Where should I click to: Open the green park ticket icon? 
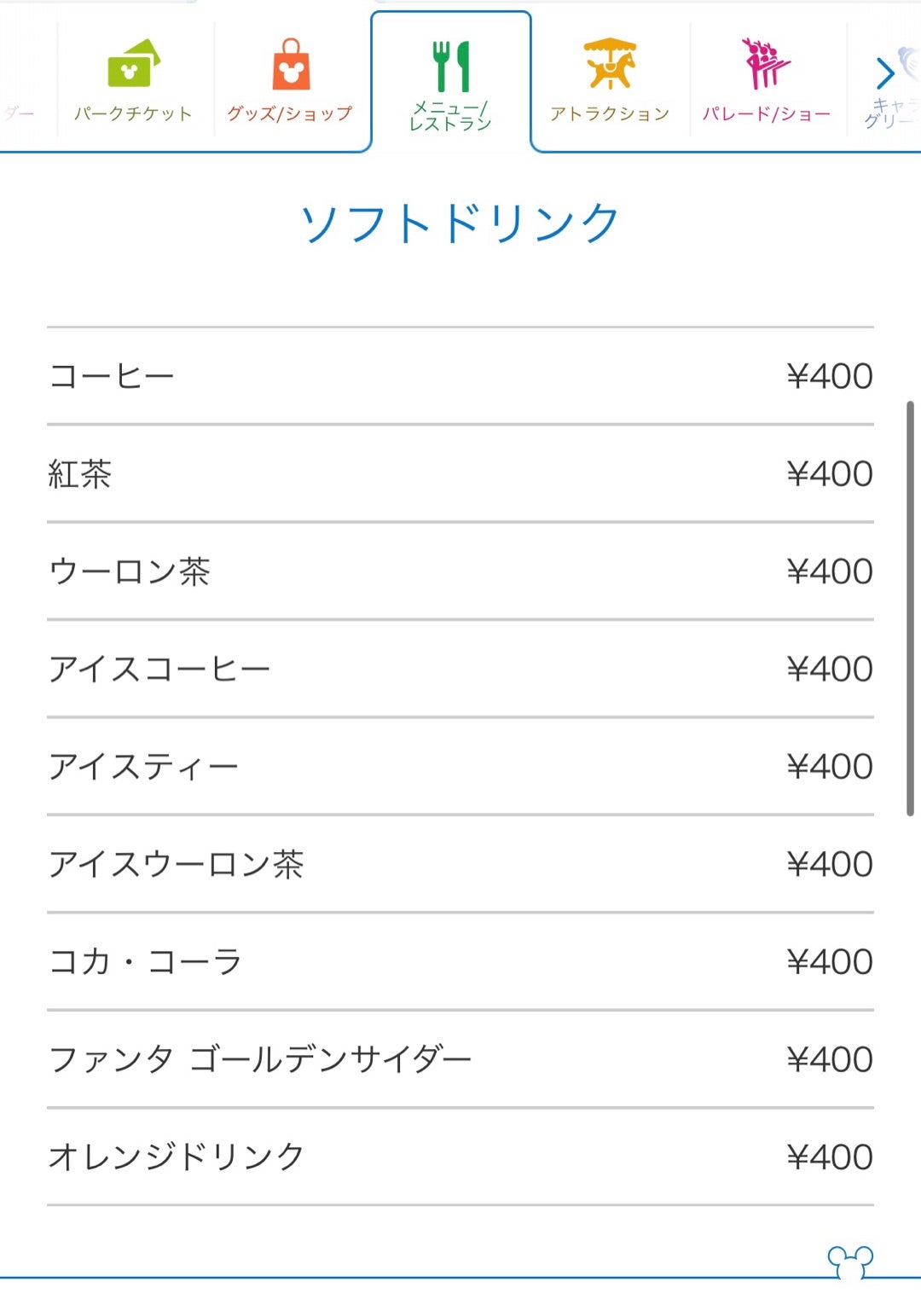pyautogui.click(x=134, y=64)
